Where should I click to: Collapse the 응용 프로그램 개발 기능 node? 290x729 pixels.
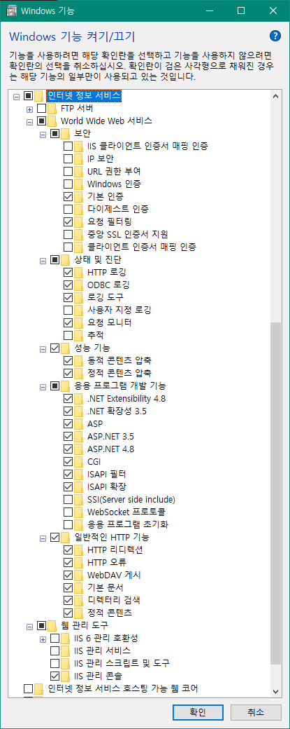(x=43, y=386)
